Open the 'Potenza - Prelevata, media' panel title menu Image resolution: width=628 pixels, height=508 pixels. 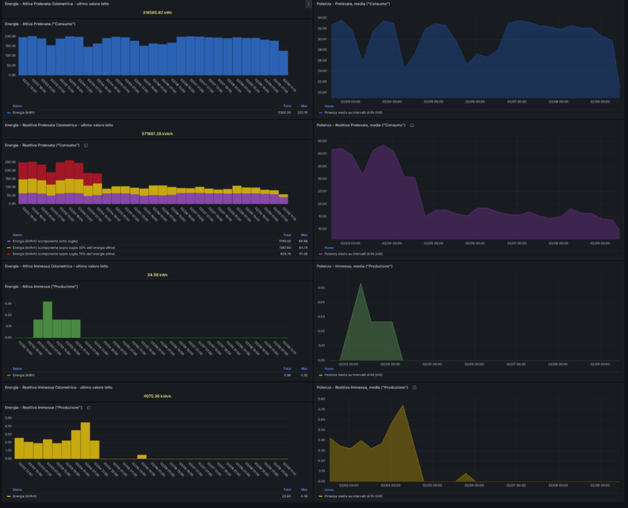point(352,4)
